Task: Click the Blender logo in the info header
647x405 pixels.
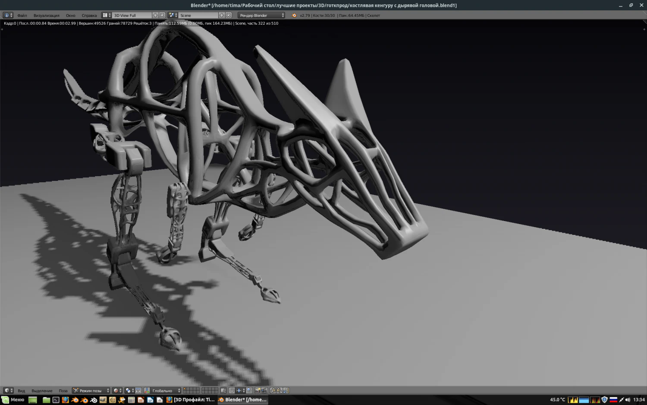Action: pyautogui.click(x=295, y=15)
